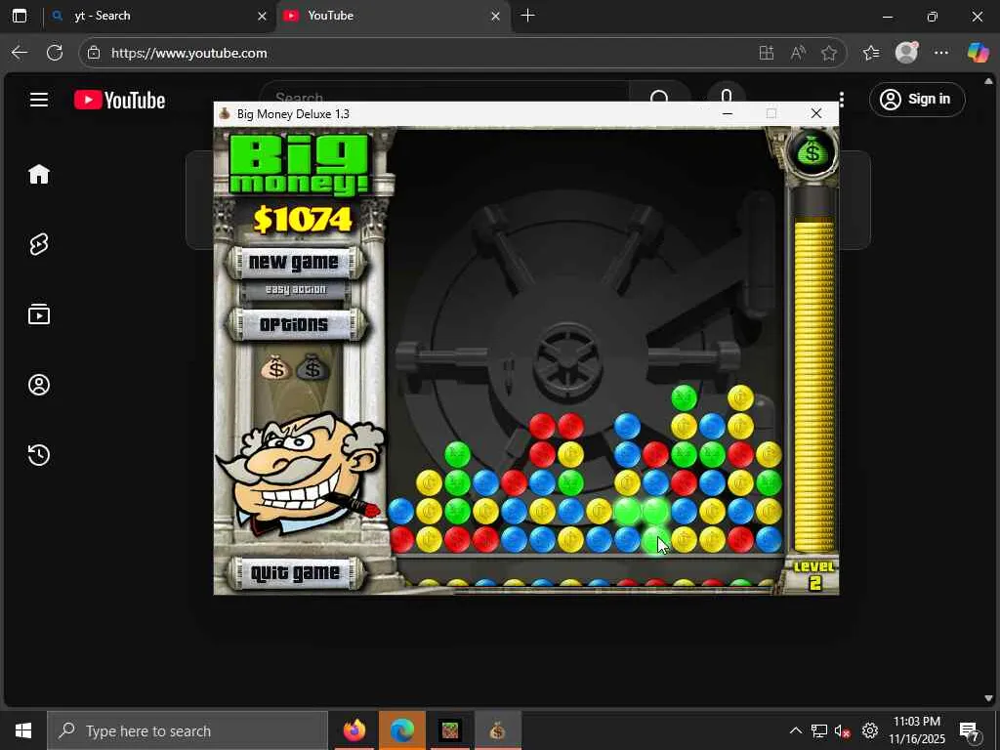Go back to the previous page
Viewport: 1000px width, 750px height.
point(20,53)
